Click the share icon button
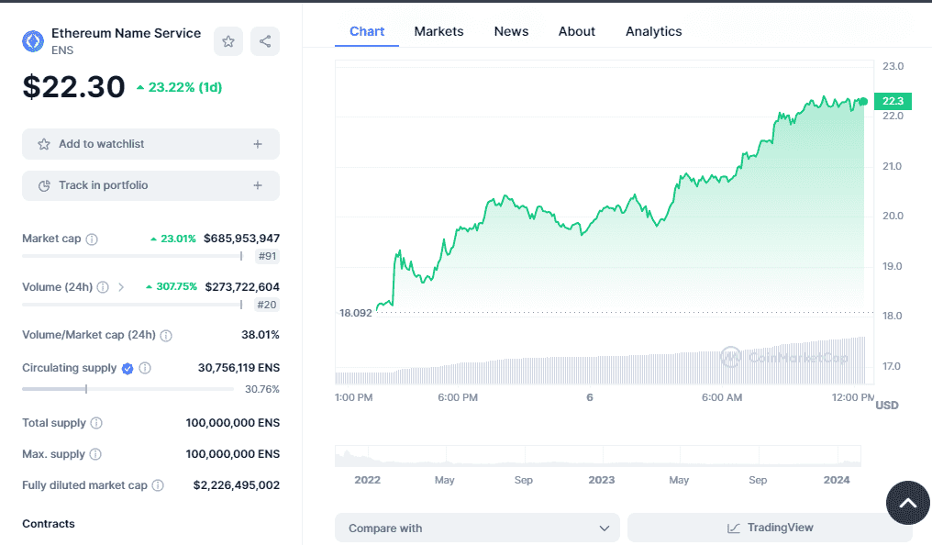 click(265, 41)
